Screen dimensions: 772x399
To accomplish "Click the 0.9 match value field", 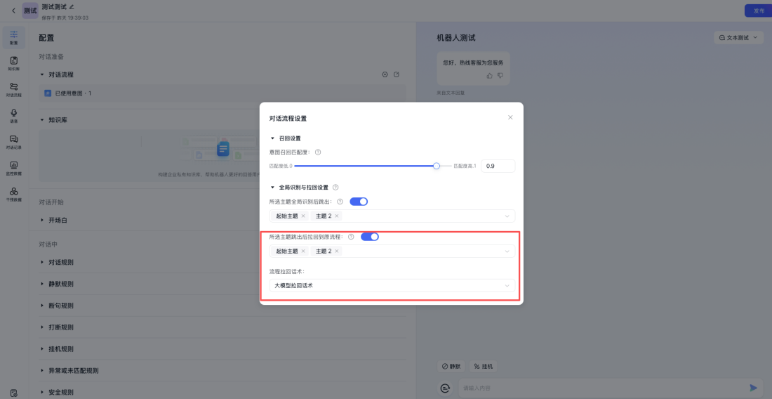I will (498, 166).
